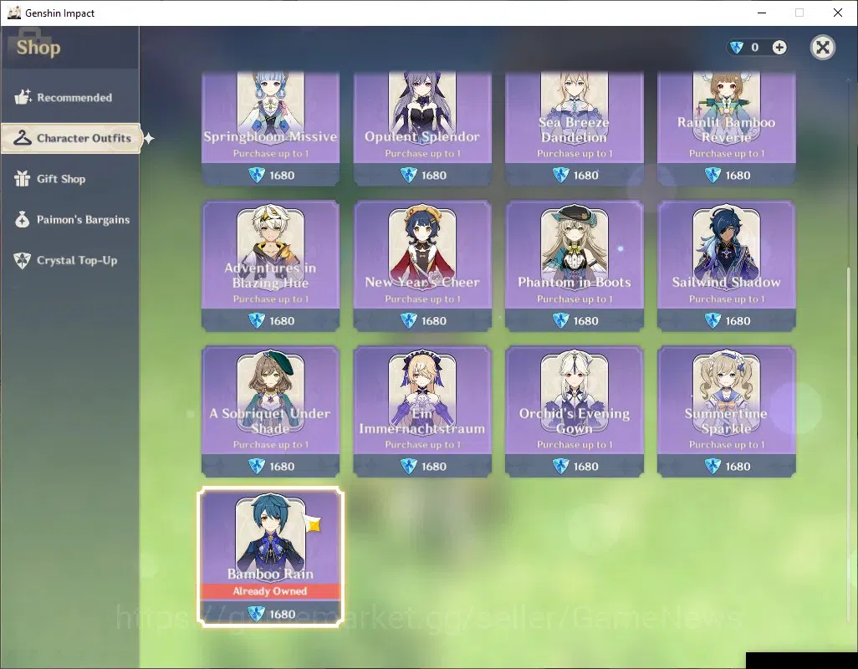This screenshot has height=669, width=858.
Task: Click crystal icon on Bamboo Rain price
Action: coord(257,614)
